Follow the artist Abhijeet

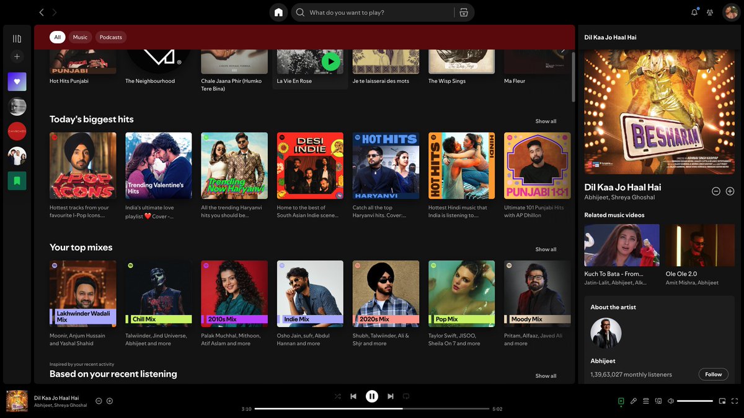[x=713, y=374]
